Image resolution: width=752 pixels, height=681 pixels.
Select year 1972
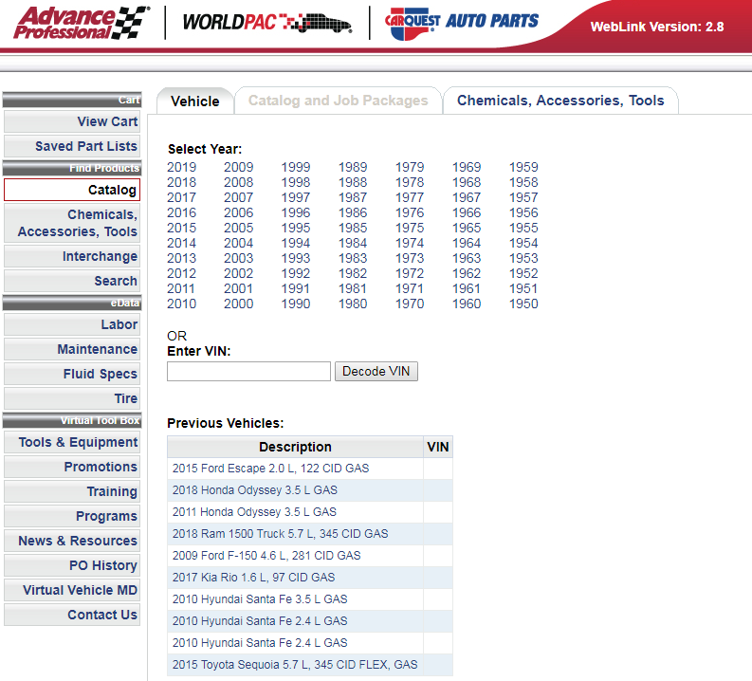(x=410, y=273)
